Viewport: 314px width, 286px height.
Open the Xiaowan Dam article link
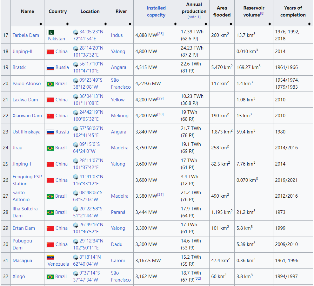[27, 116]
